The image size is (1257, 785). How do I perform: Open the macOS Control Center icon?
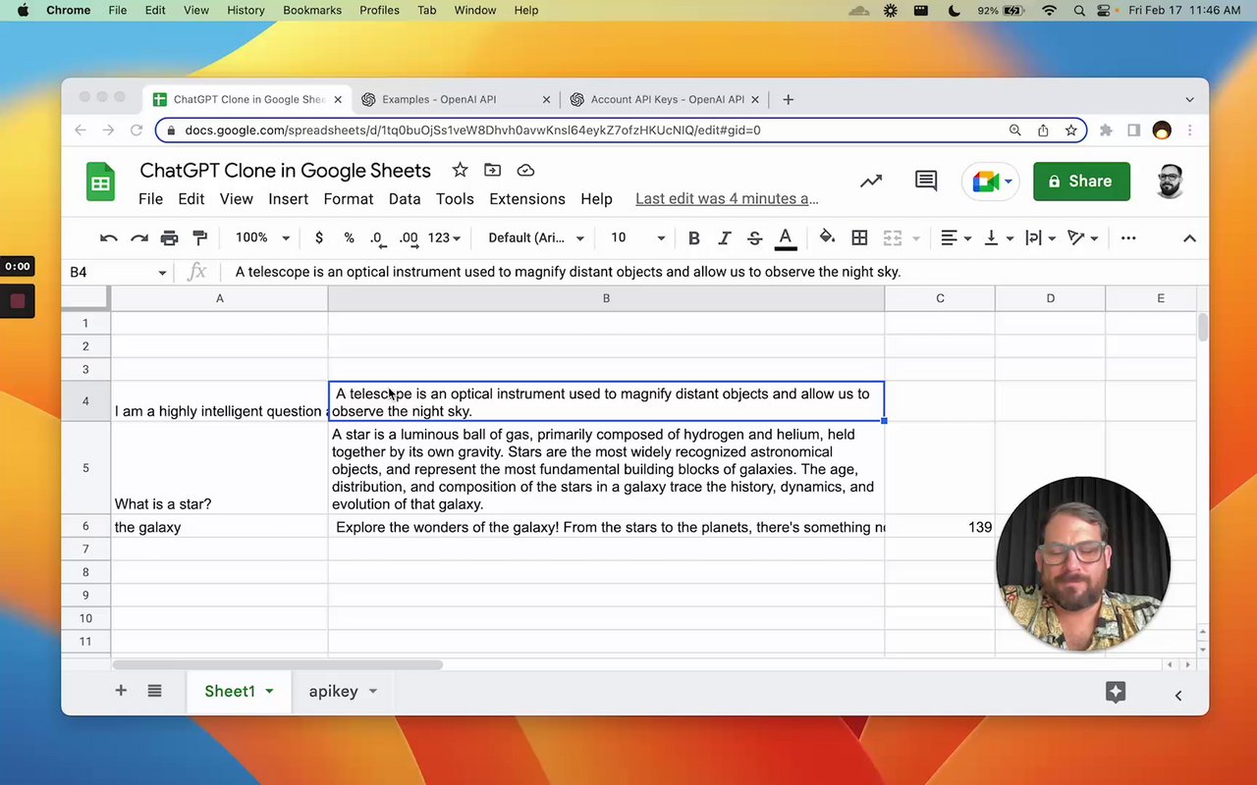click(x=1105, y=11)
